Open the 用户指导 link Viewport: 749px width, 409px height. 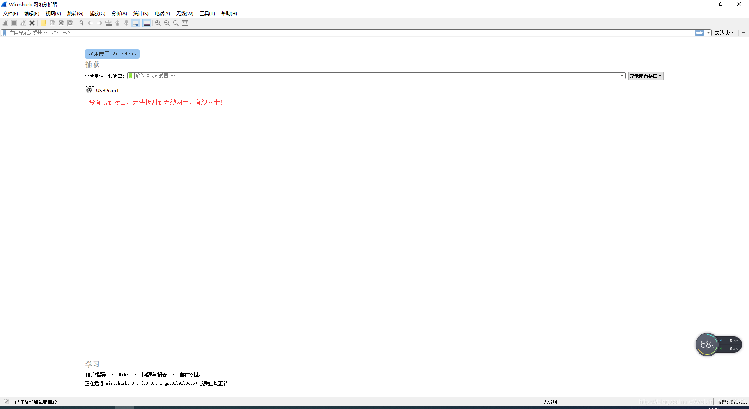pyautogui.click(x=96, y=375)
